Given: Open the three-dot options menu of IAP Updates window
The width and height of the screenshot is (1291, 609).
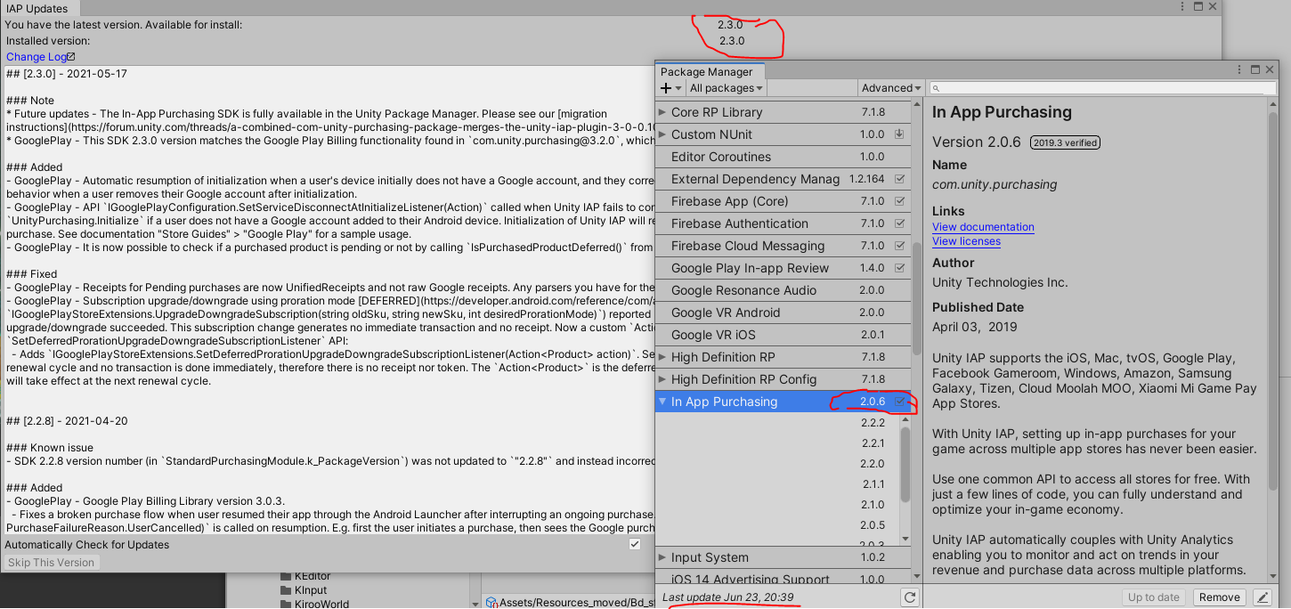Looking at the screenshot, I should 1181,6.
